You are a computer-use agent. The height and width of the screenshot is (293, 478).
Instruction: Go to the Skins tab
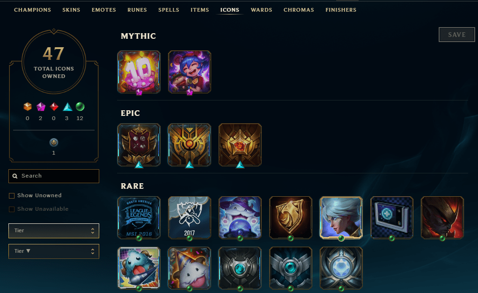point(71,10)
